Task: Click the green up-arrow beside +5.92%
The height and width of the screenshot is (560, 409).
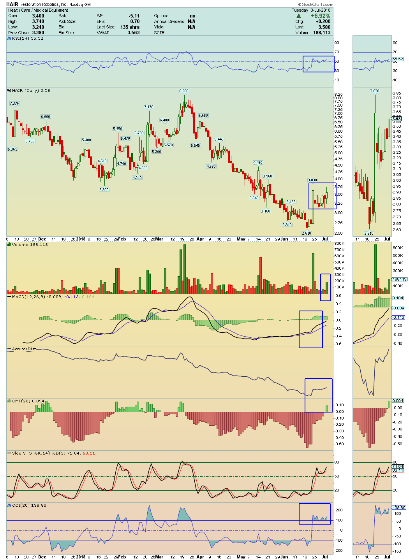Action: 299,16
